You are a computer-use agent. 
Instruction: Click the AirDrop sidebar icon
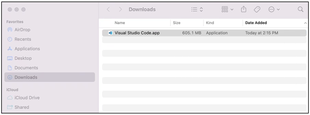(x=9, y=30)
